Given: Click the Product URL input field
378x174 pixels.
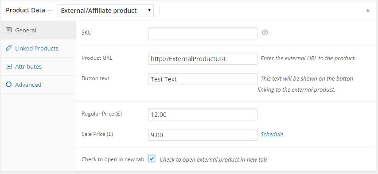Looking at the screenshot, I should (x=203, y=59).
